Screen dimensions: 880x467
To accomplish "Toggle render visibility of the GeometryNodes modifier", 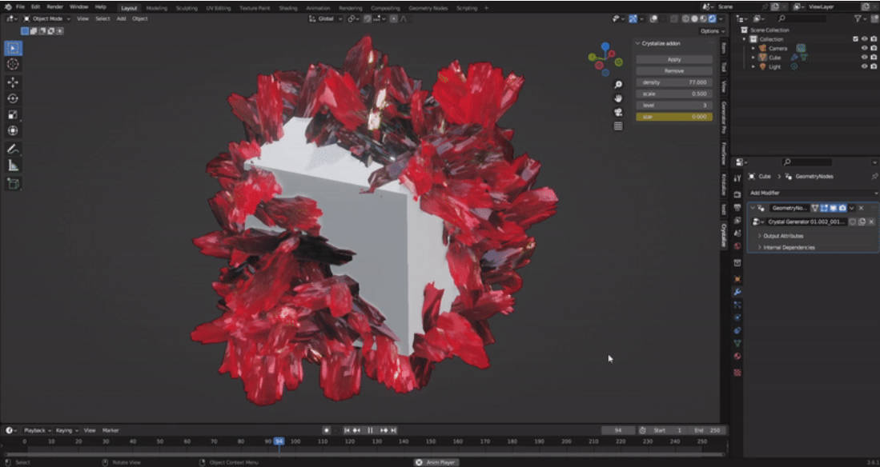I will pyautogui.click(x=842, y=208).
